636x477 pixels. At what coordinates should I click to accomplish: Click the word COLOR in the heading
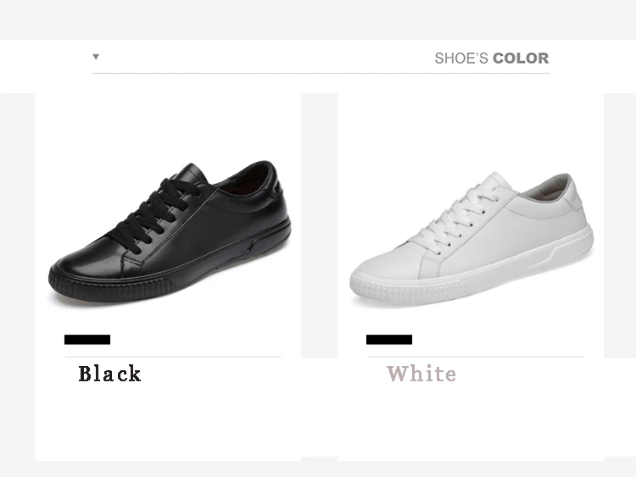point(521,58)
